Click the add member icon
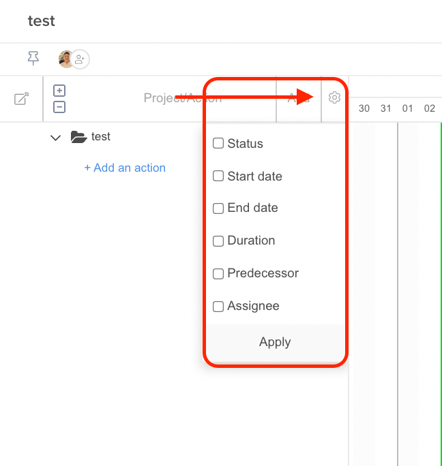This screenshot has height=466, width=442. 80,59
